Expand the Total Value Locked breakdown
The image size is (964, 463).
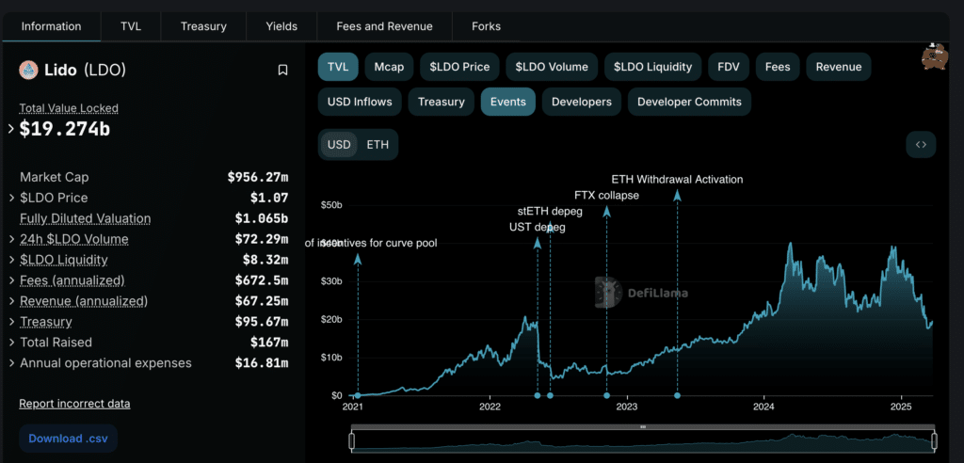(x=11, y=129)
